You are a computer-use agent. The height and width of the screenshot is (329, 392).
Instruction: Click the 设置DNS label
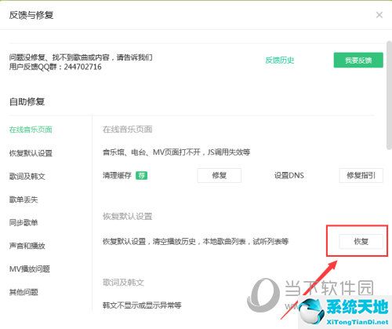289,175
